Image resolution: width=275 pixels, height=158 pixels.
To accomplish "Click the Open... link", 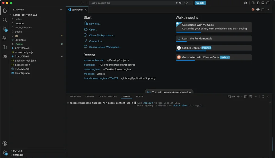I will [93, 29].
